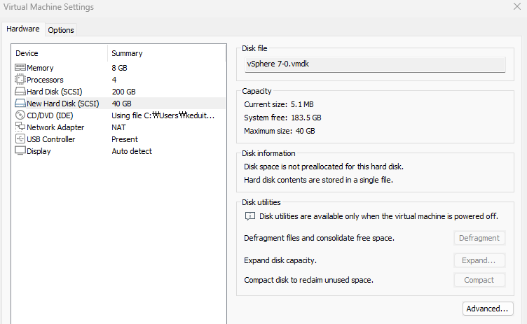Click the disk space not preallocated text

point(324,167)
